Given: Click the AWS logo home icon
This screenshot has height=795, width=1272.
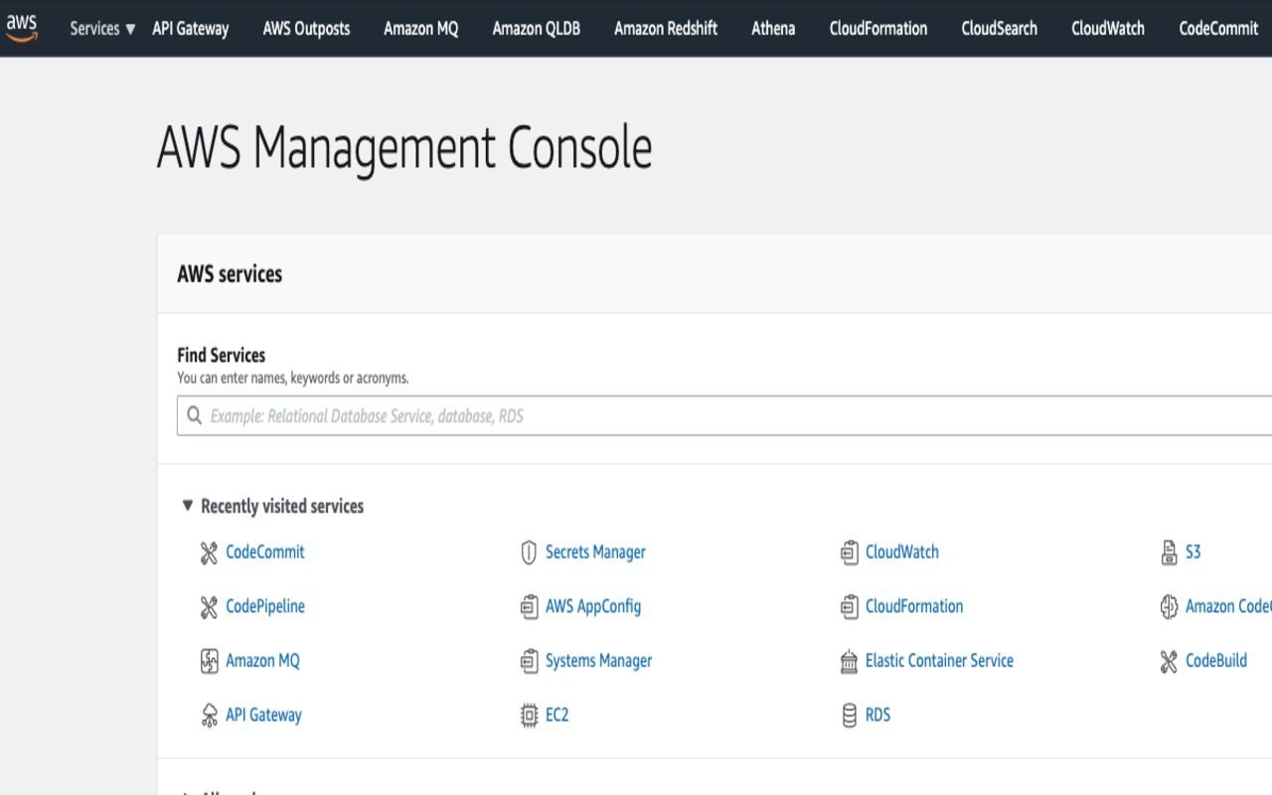Looking at the screenshot, I should coord(22,28).
